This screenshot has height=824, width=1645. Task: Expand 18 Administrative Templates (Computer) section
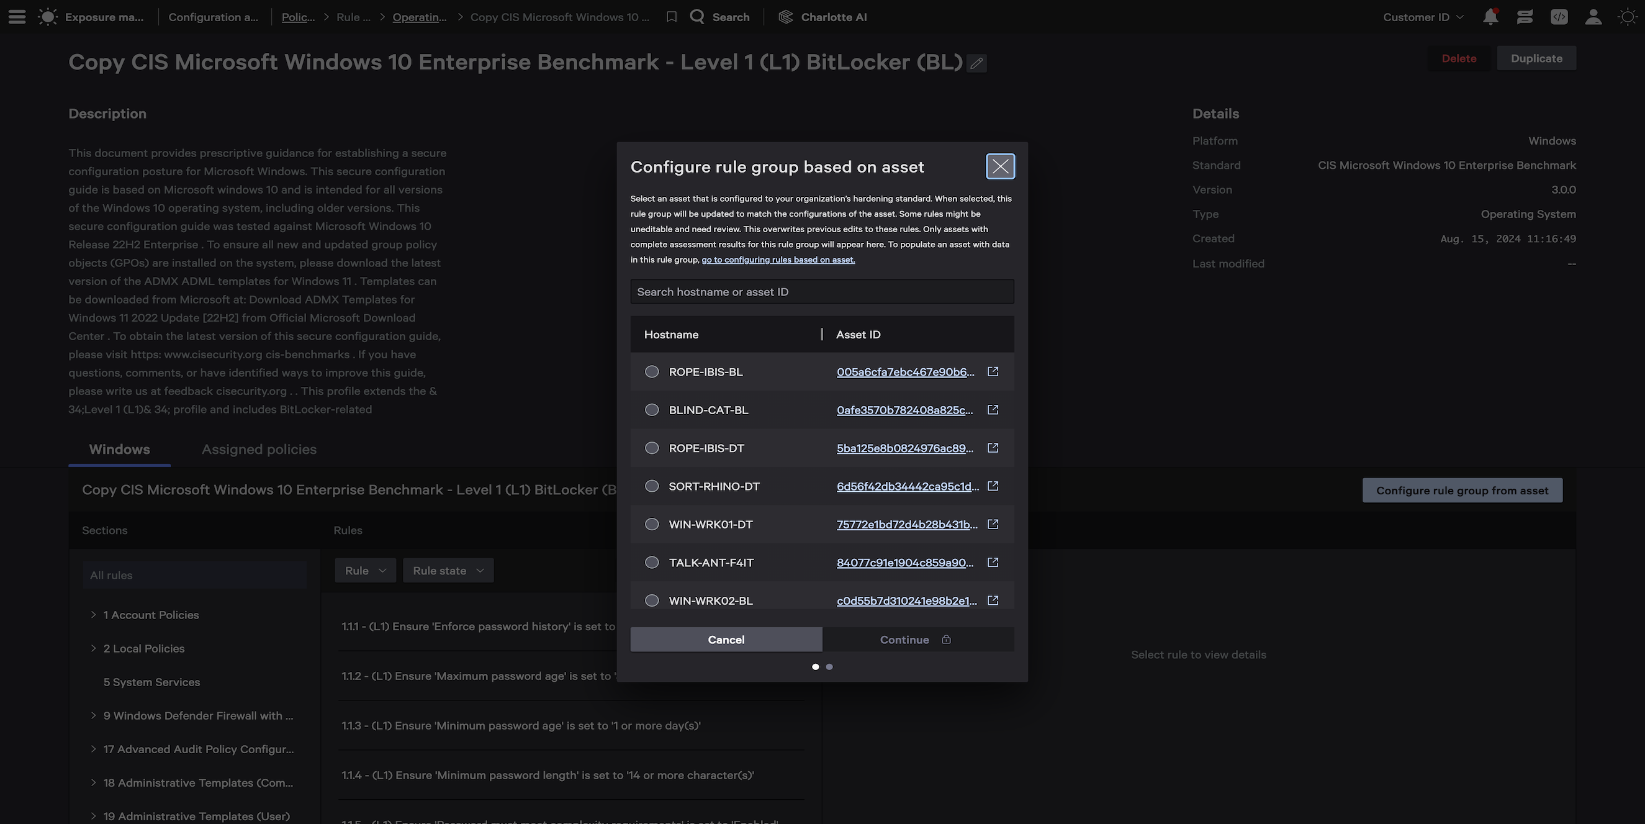93,782
